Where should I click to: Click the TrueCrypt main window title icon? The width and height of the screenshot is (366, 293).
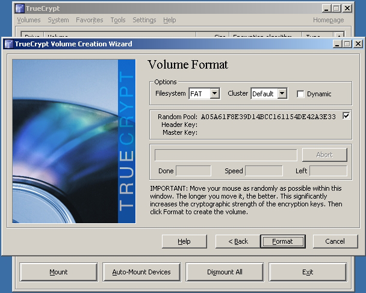20,8
